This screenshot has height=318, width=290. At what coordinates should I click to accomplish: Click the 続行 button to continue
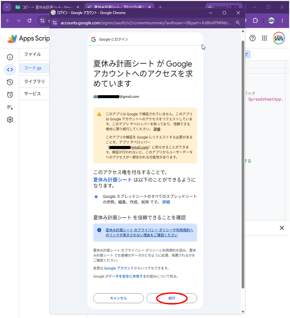(172, 298)
